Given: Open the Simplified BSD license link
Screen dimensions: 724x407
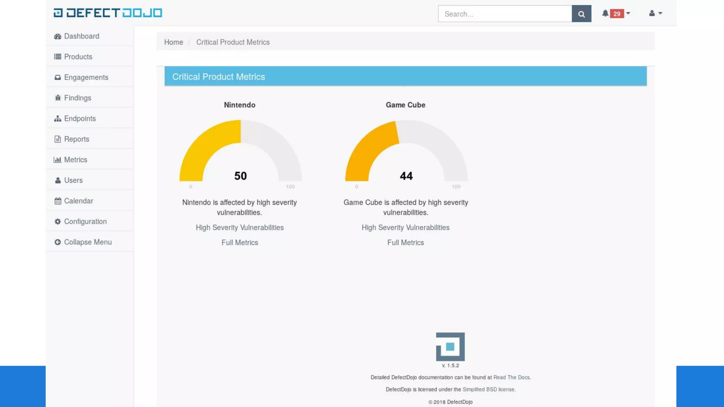Looking at the screenshot, I should click(x=489, y=389).
